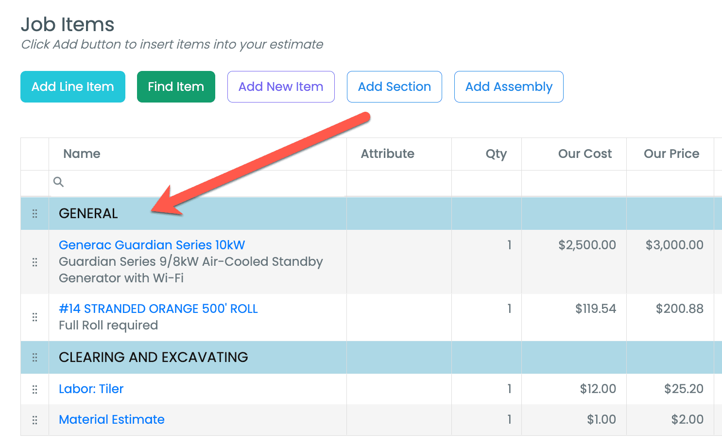Click Add New Item button
This screenshot has width=722, height=448.
click(x=281, y=87)
